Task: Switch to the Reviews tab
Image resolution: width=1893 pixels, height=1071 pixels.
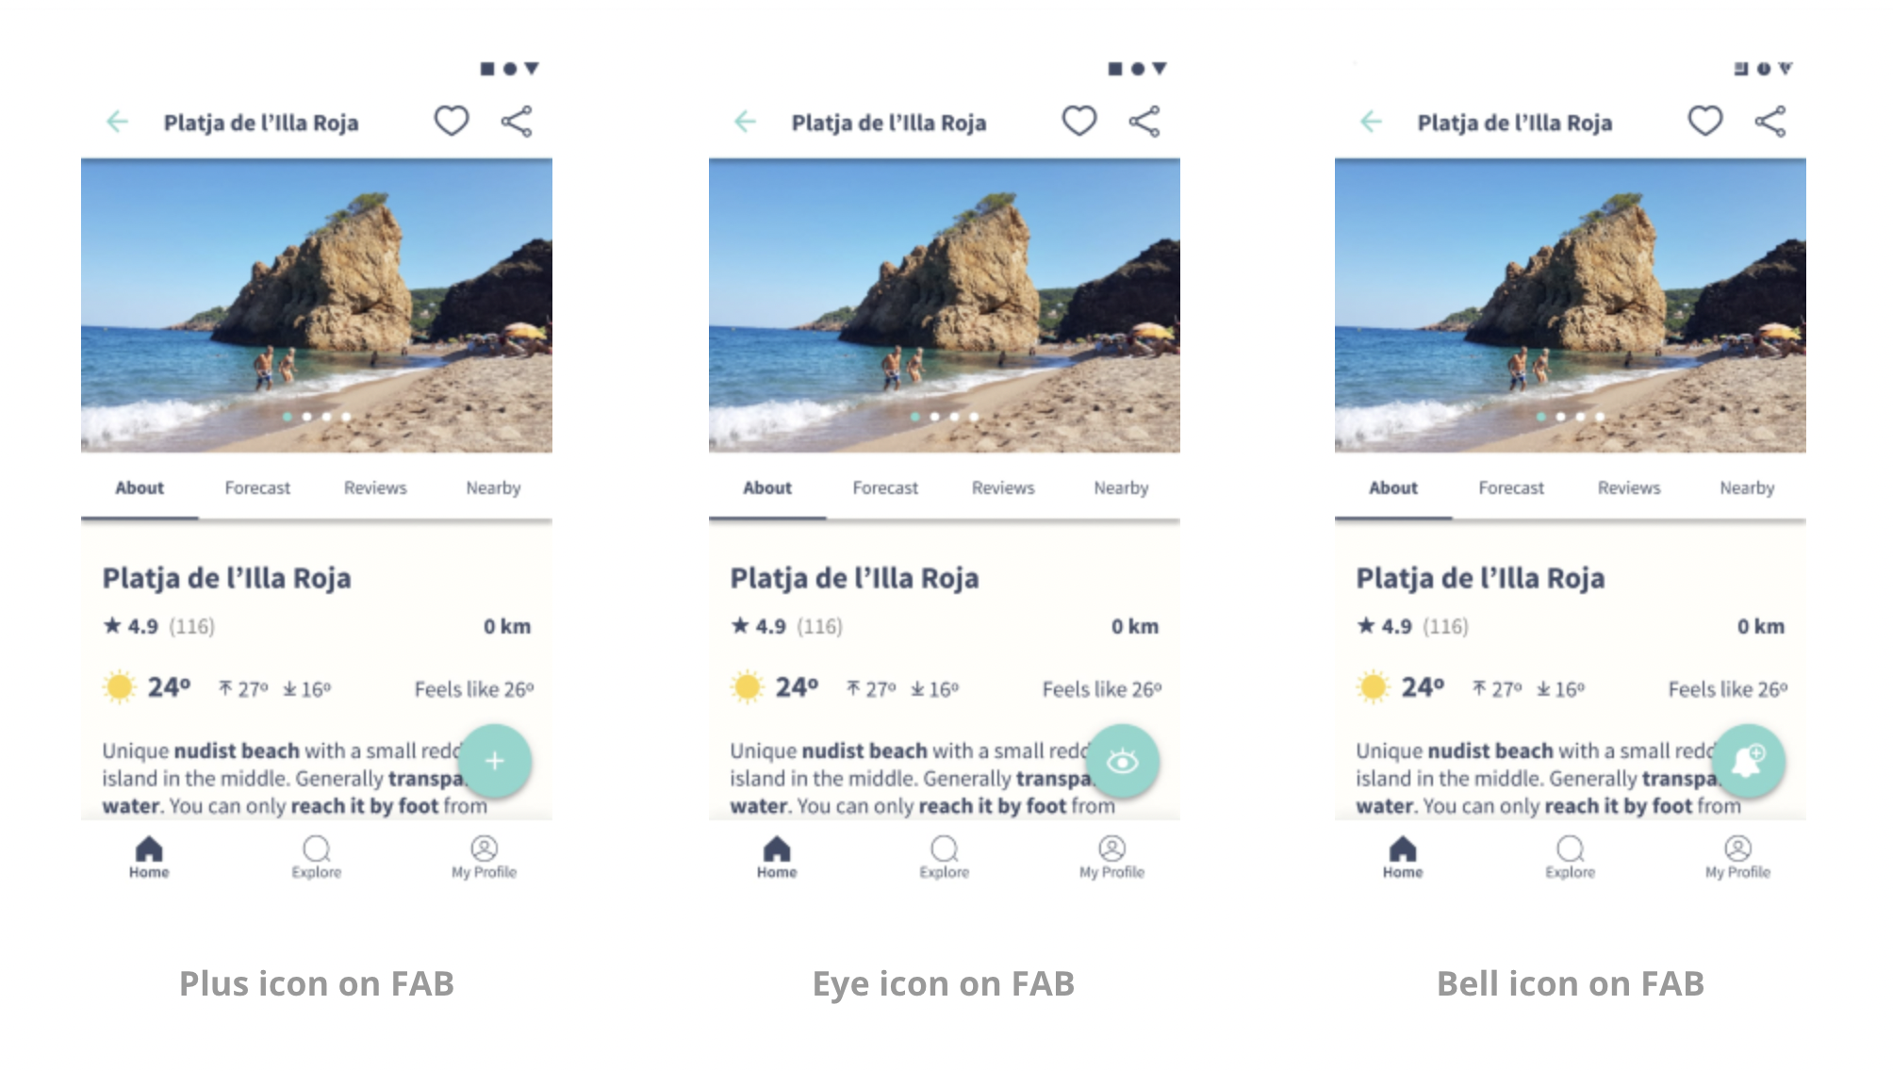Action: coord(374,487)
